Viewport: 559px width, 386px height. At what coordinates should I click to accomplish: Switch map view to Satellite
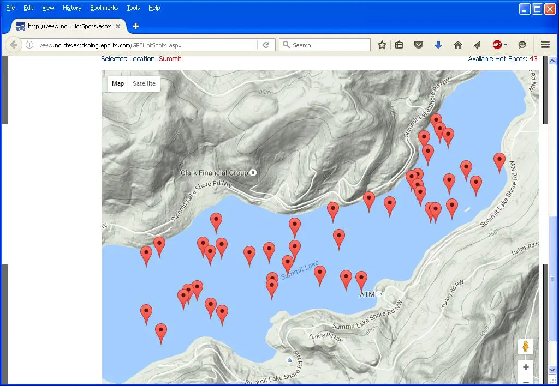point(144,83)
